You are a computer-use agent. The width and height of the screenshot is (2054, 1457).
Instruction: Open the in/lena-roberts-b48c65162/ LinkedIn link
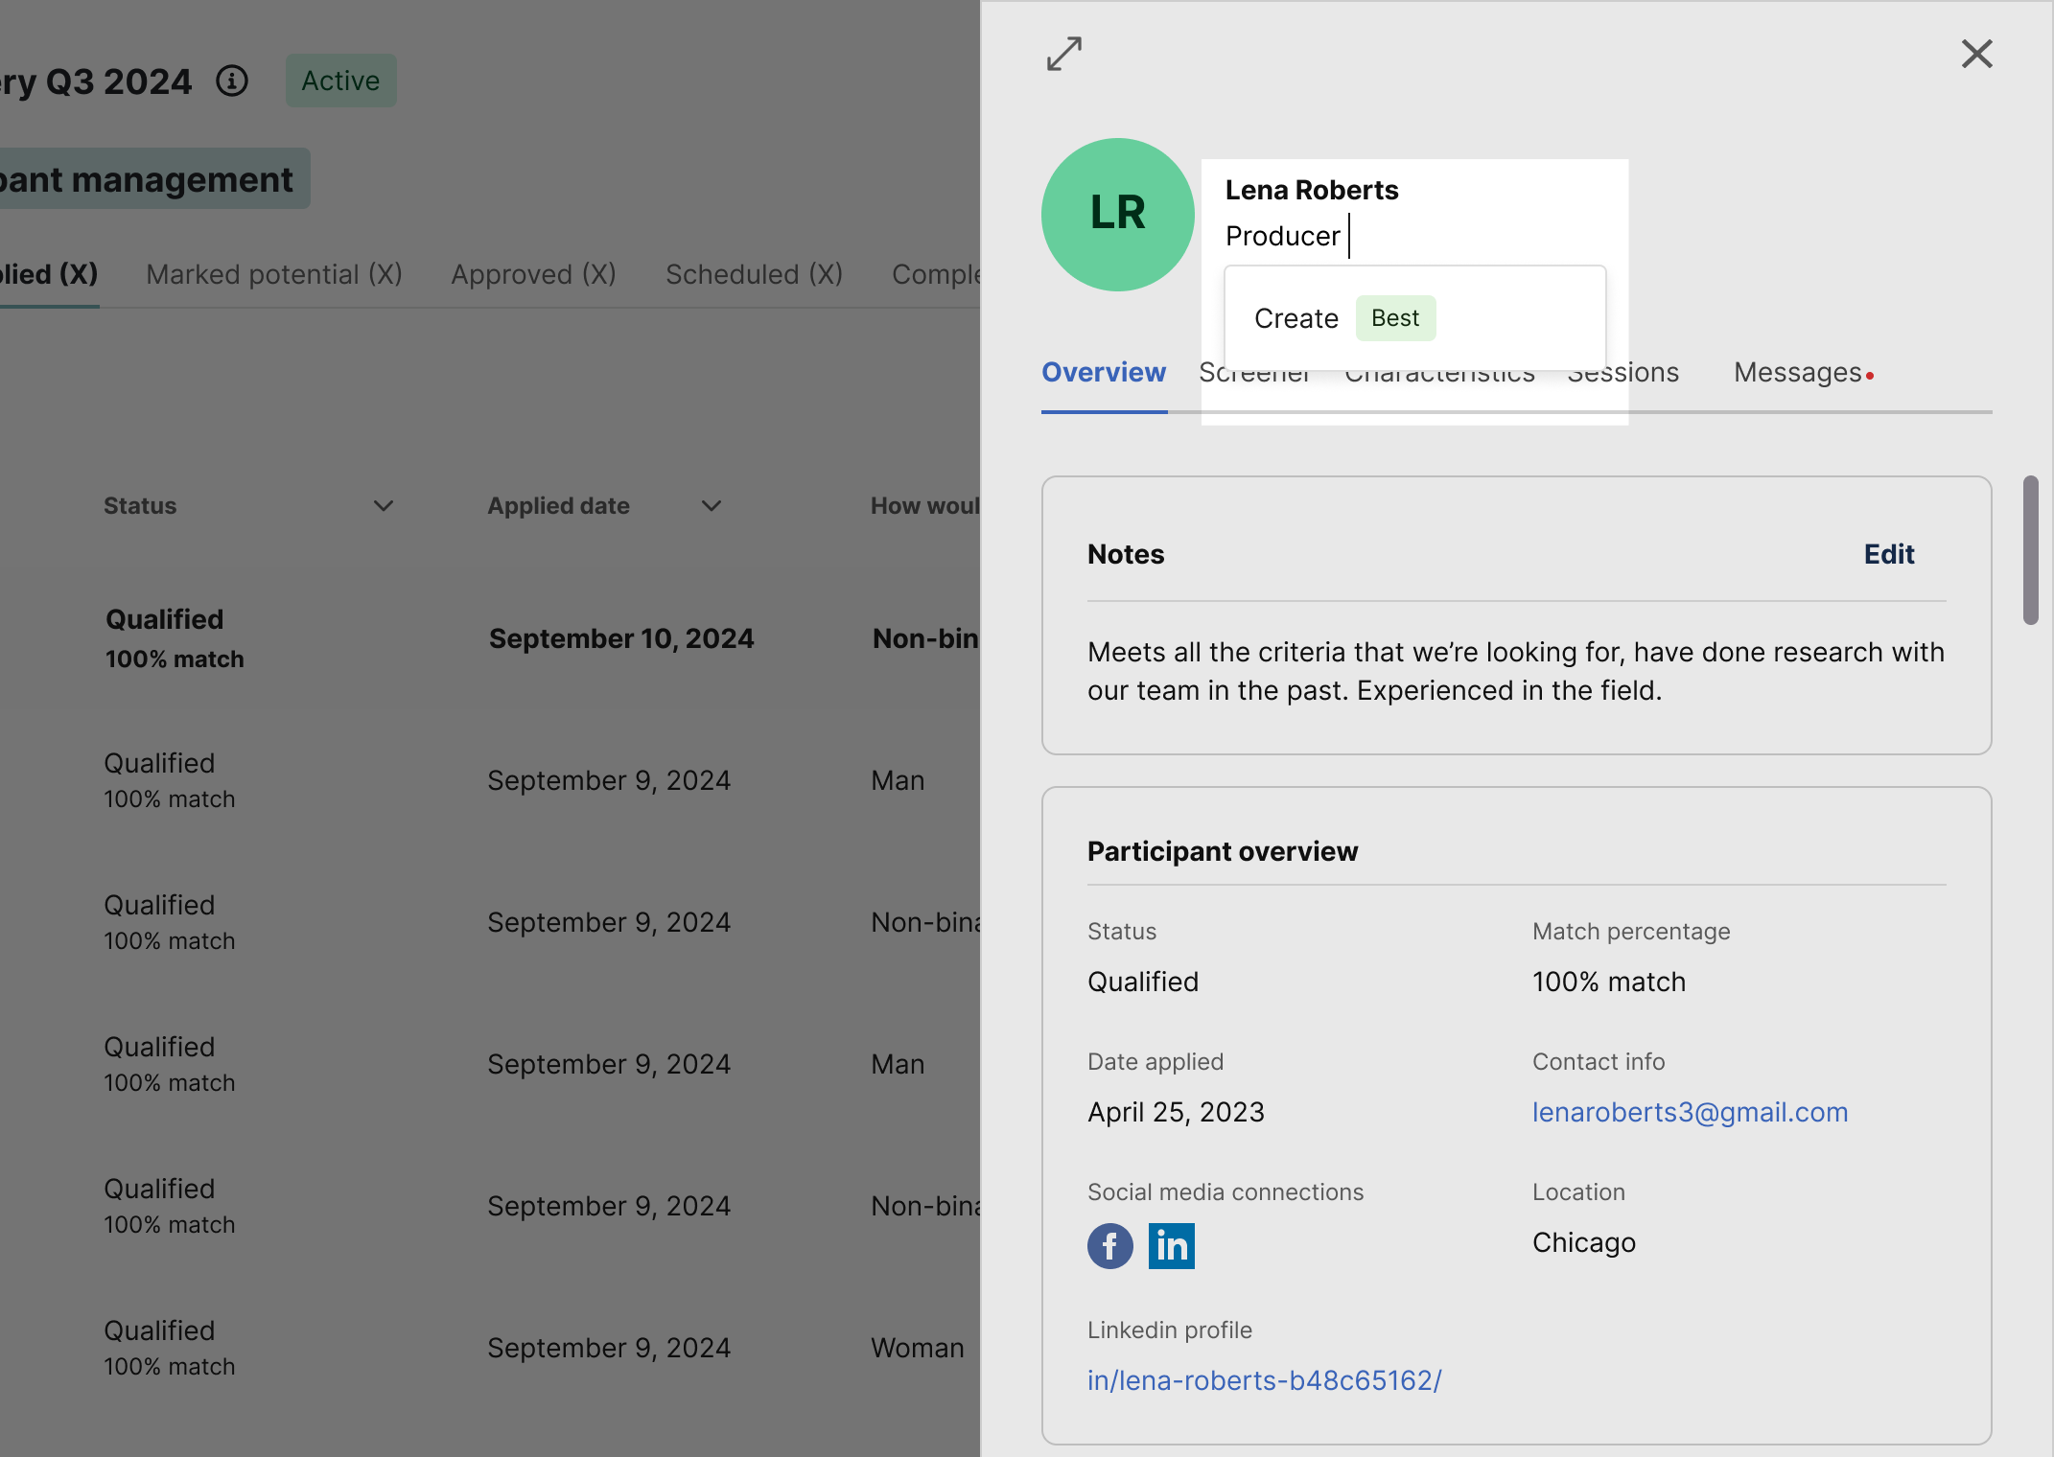pyautogui.click(x=1265, y=1380)
